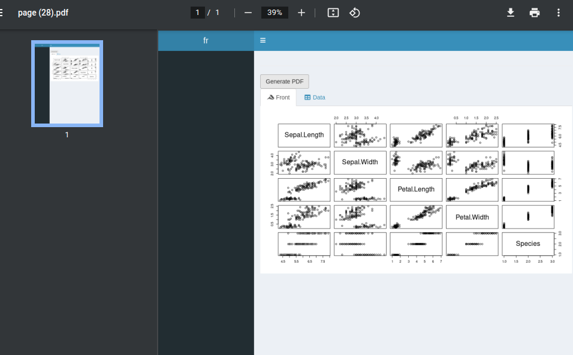Click the Petal.Length plot label
The image size is (573, 355).
tap(416, 189)
